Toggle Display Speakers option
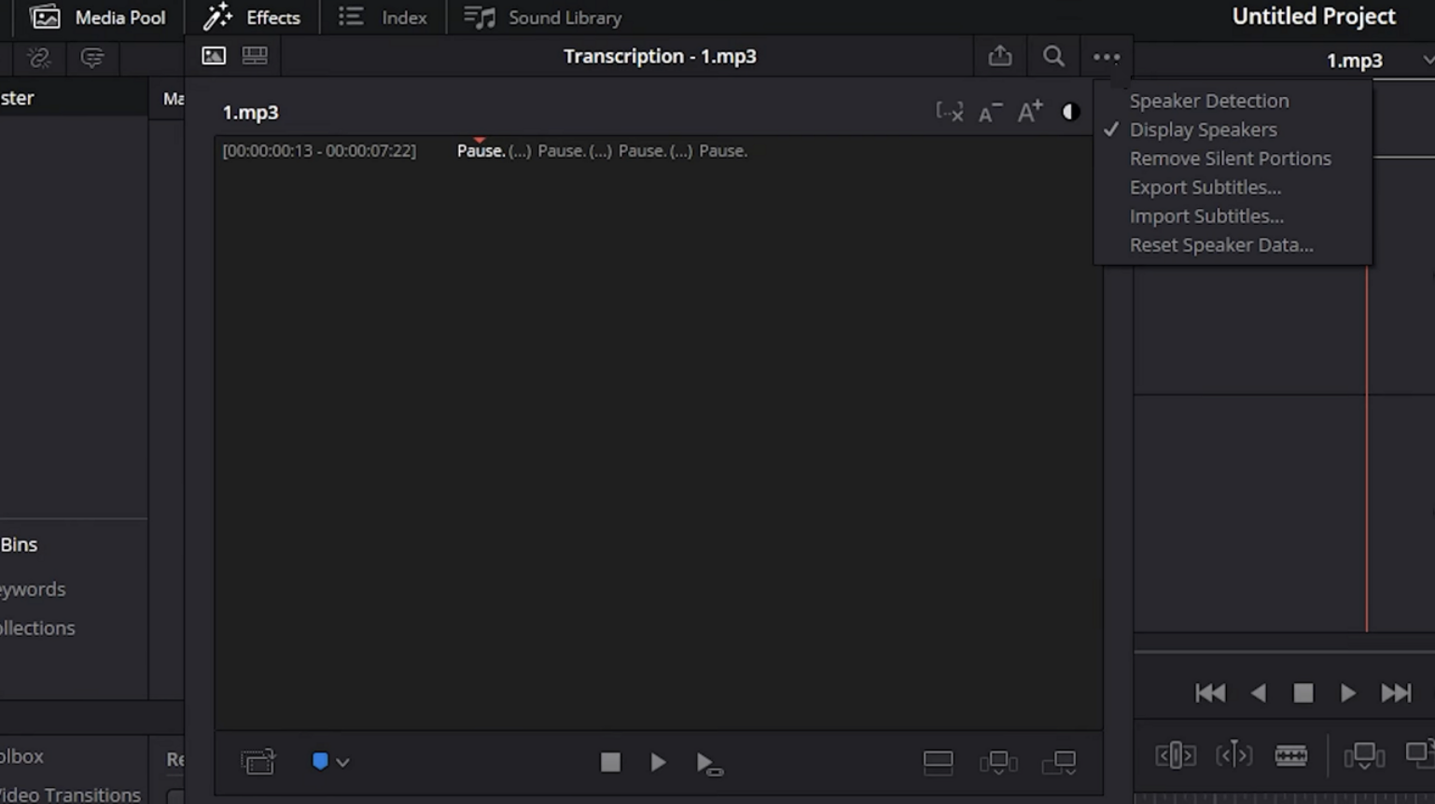Image resolution: width=1435 pixels, height=804 pixels. tap(1204, 130)
